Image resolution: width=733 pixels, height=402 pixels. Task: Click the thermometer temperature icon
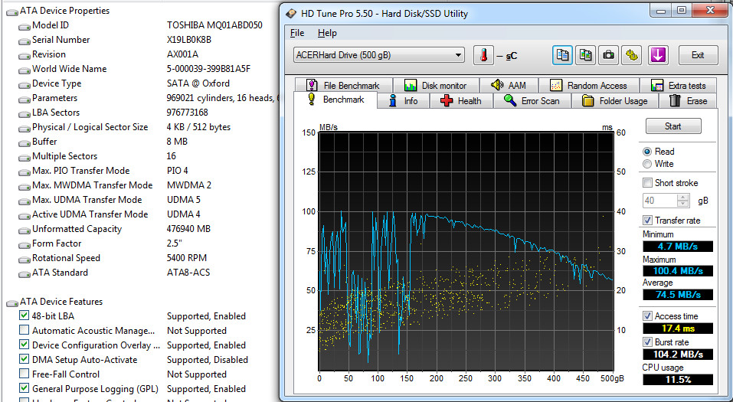(x=484, y=55)
